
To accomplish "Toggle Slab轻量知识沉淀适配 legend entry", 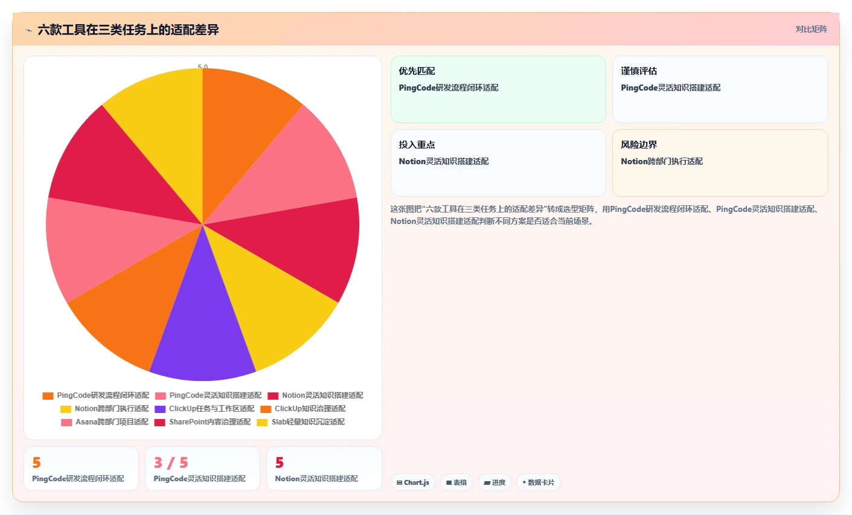I will [x=301, y=422].
